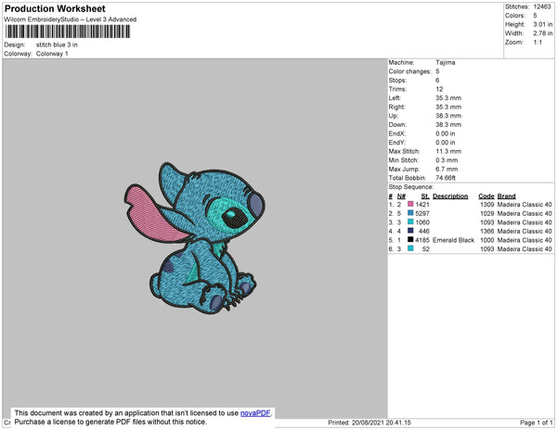Select stitch count 1421 in stop row 1
Viewport: 557px width, 430px height.
422,205
